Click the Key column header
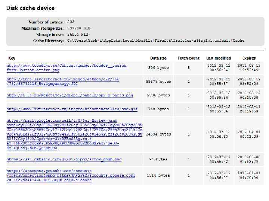The width and height of the screenshot is (269, 201). click(12, 58)
